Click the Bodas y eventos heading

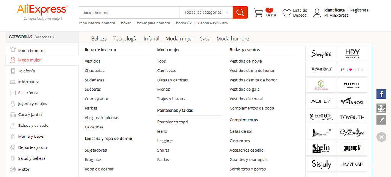tap(245, 50)
